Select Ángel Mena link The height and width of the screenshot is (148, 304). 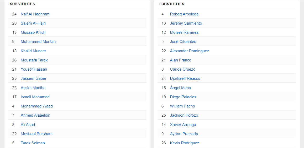(x=180, y=88)
